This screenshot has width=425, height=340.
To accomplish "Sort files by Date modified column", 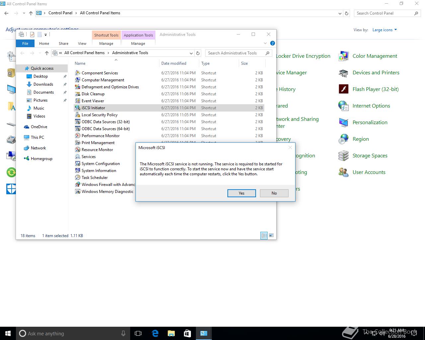I will tap(179, 63).
